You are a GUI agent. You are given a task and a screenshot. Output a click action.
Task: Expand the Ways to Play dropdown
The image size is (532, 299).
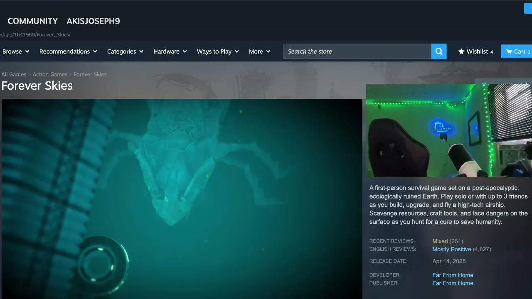[218, 51]
